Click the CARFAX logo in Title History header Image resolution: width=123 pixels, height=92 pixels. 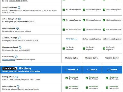click(x=10, y=68)
